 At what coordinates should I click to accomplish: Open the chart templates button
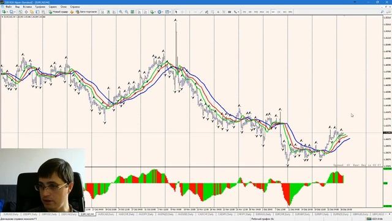coord(167,12)
